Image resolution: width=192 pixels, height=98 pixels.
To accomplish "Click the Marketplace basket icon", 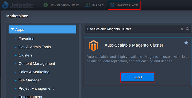I will click(x=112, y=5).
